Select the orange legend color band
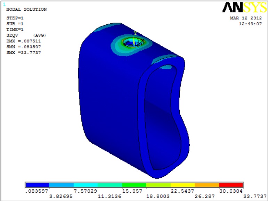Viewport: 269px width, 202px height. (x=207, y=185)
